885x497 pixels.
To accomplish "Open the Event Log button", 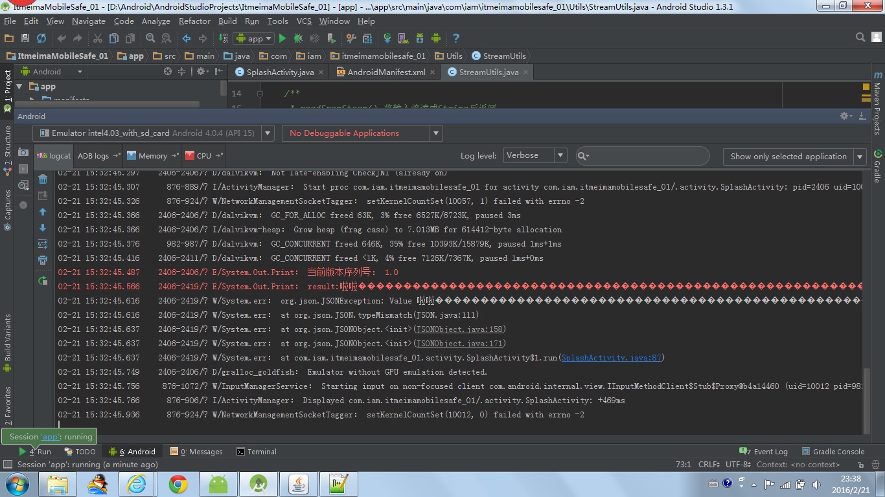I will point(764,452).
